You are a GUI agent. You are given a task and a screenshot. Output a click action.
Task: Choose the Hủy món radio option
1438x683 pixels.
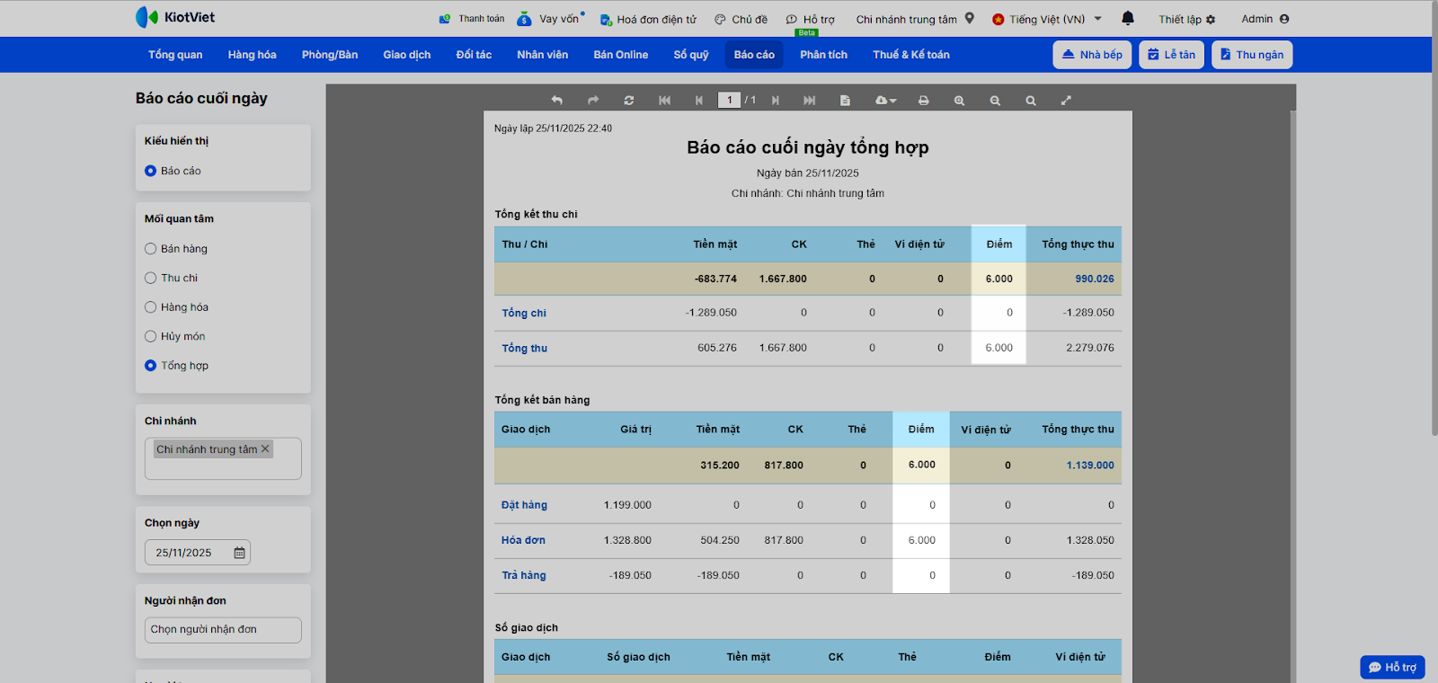(x=151, y=337)
